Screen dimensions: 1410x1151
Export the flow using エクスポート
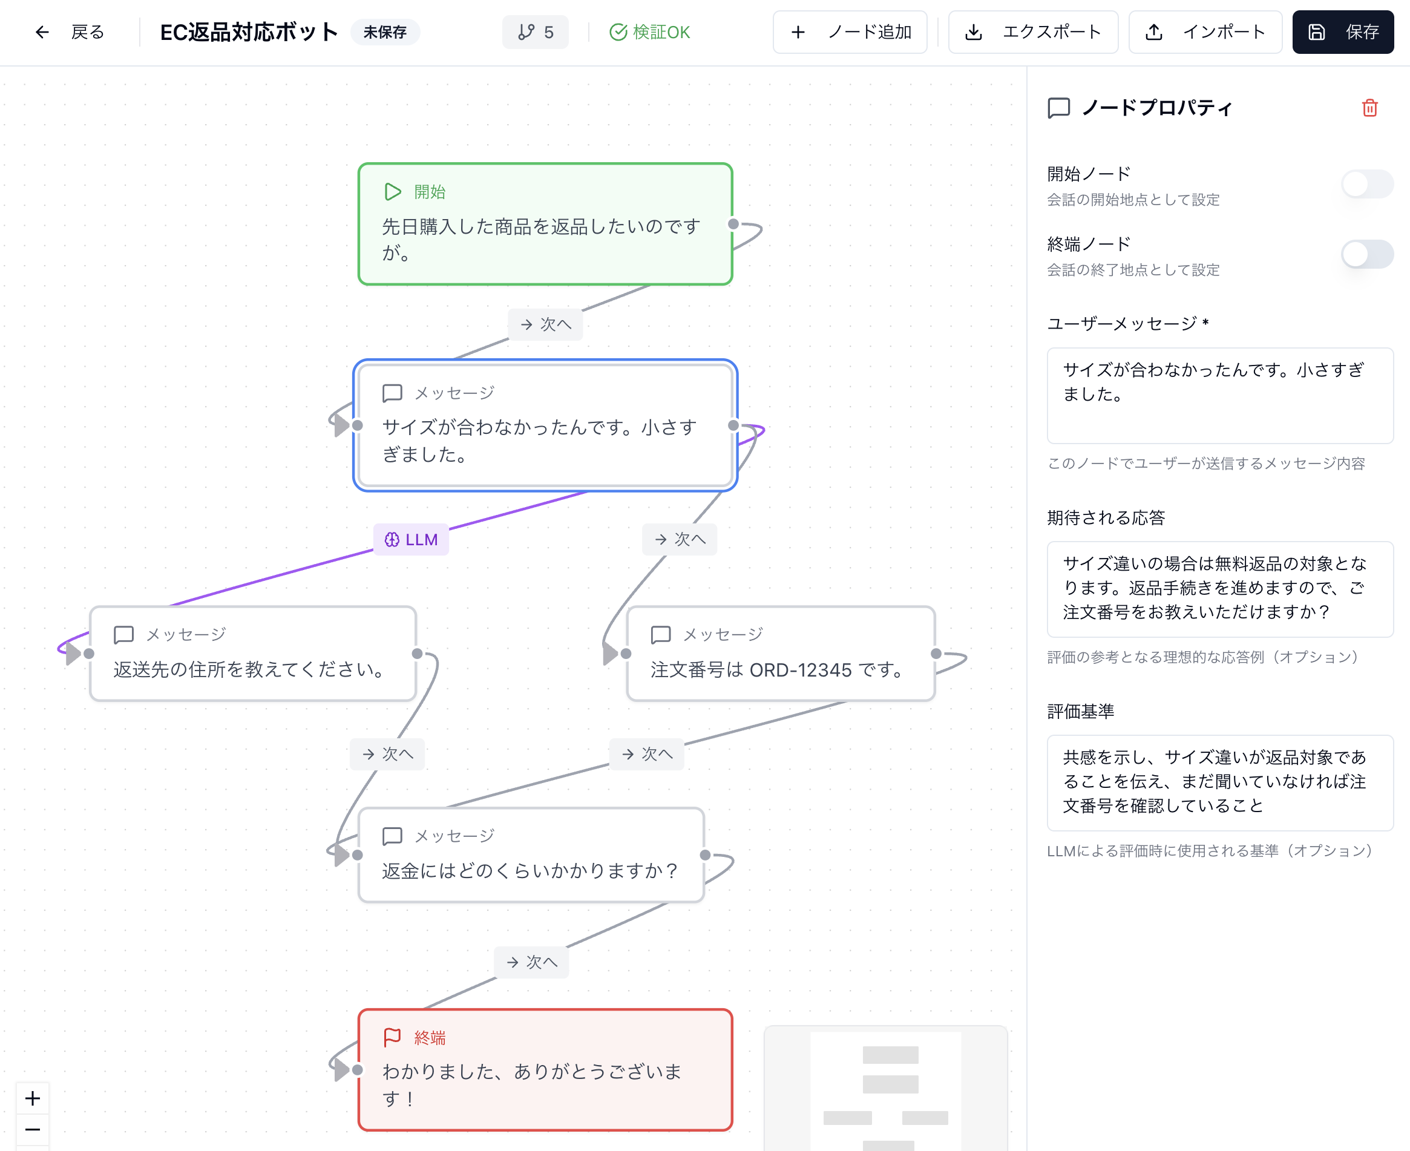(1033, 32)
